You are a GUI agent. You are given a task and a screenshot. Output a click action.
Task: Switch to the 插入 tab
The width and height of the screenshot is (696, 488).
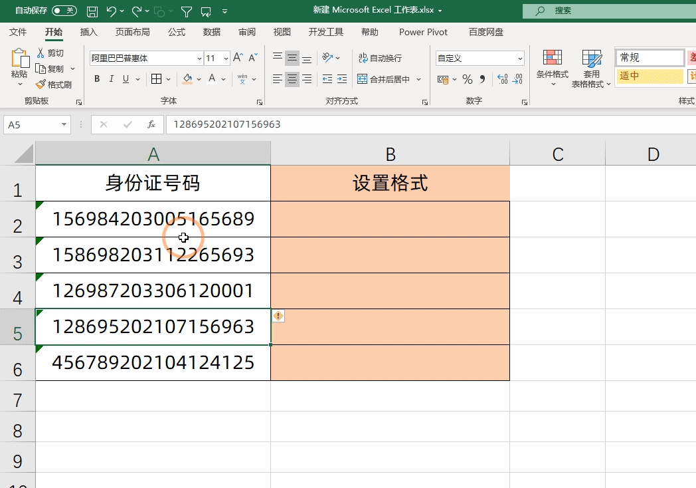[x=88, y=32]
